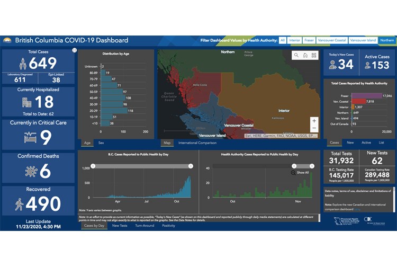Open the Turn-Around tab
Image resolution: width=397 pixels, height=267 pixels.
pos(145,226)
